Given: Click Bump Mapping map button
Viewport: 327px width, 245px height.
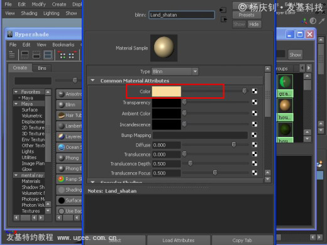Looking at the screenshot, I should tap(254, 135).
